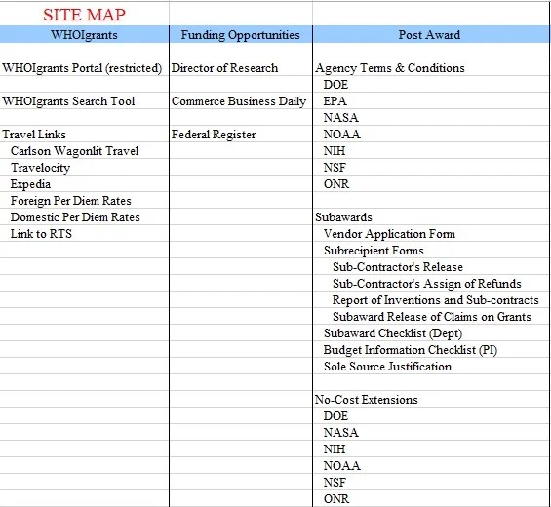Select NOAA under No-Cost Extensions
This screenshot has height=507, width=551.
pos(342,466)
